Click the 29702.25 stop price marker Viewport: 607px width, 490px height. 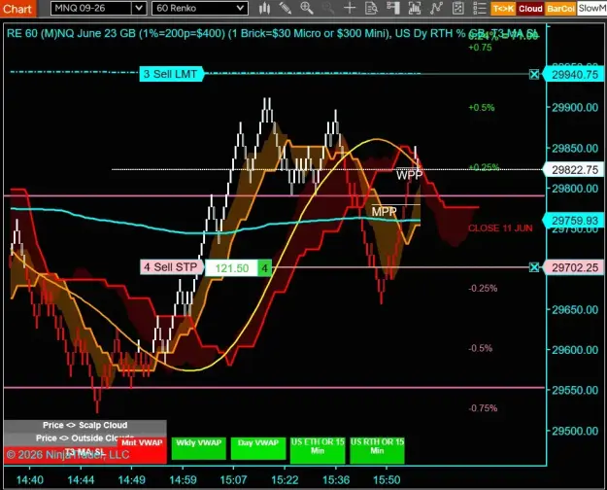click(575, 267)
